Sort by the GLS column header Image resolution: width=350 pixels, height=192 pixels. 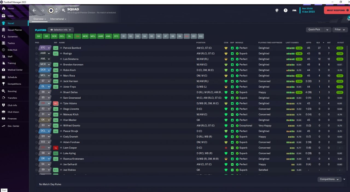(x=318, y=43)
